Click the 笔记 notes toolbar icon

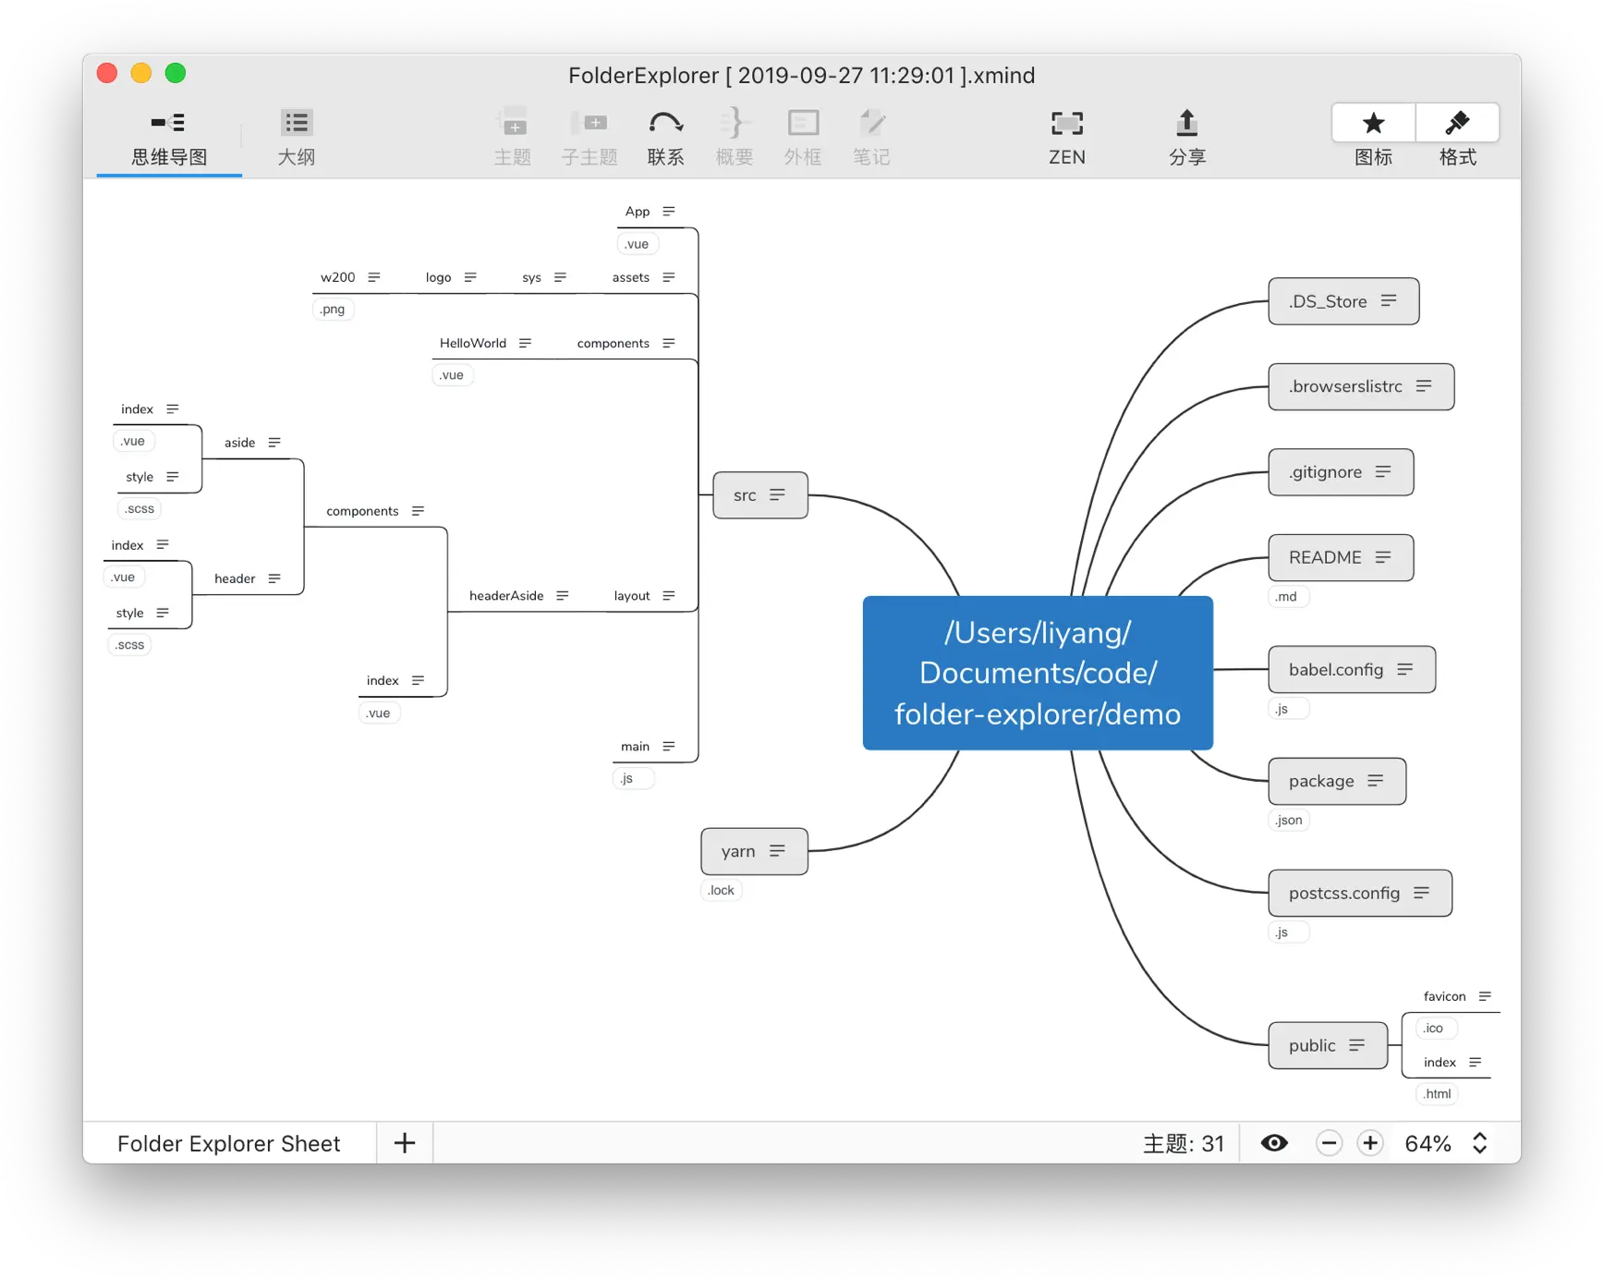tap(871, 123)
